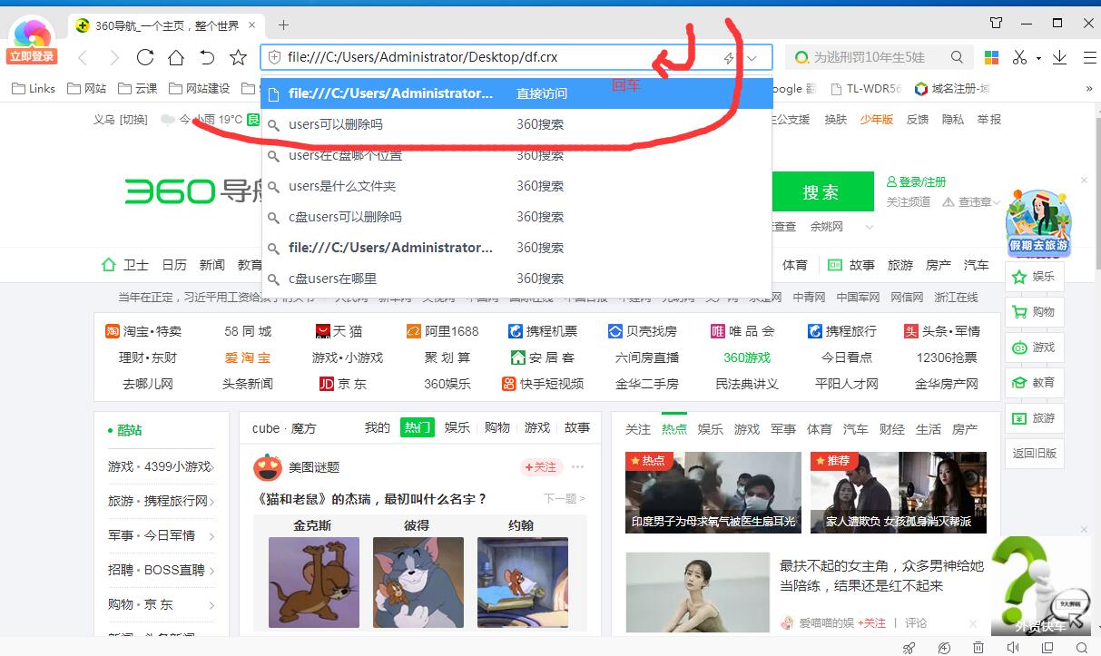
Task: Open the 淘宝·特卖 site link
Action: tap(143, 331)
